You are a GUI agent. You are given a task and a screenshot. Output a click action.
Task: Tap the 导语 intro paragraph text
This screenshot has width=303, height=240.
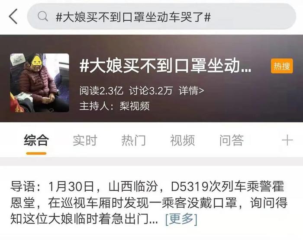tap(149, 203)
